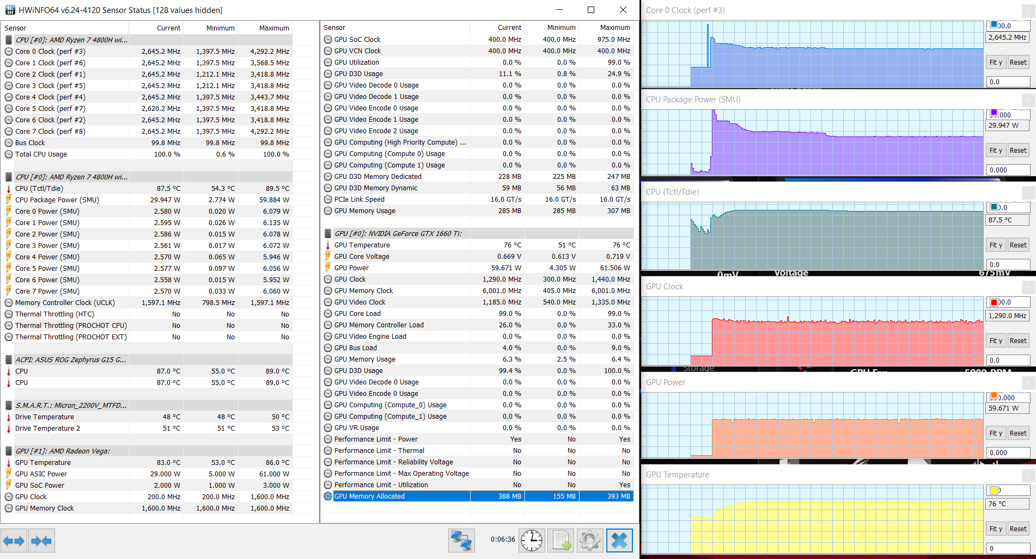Click Fit y on GPU Clock graph

996,341
